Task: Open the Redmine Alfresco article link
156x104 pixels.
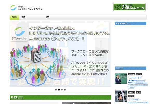Action: click(138, 84)
